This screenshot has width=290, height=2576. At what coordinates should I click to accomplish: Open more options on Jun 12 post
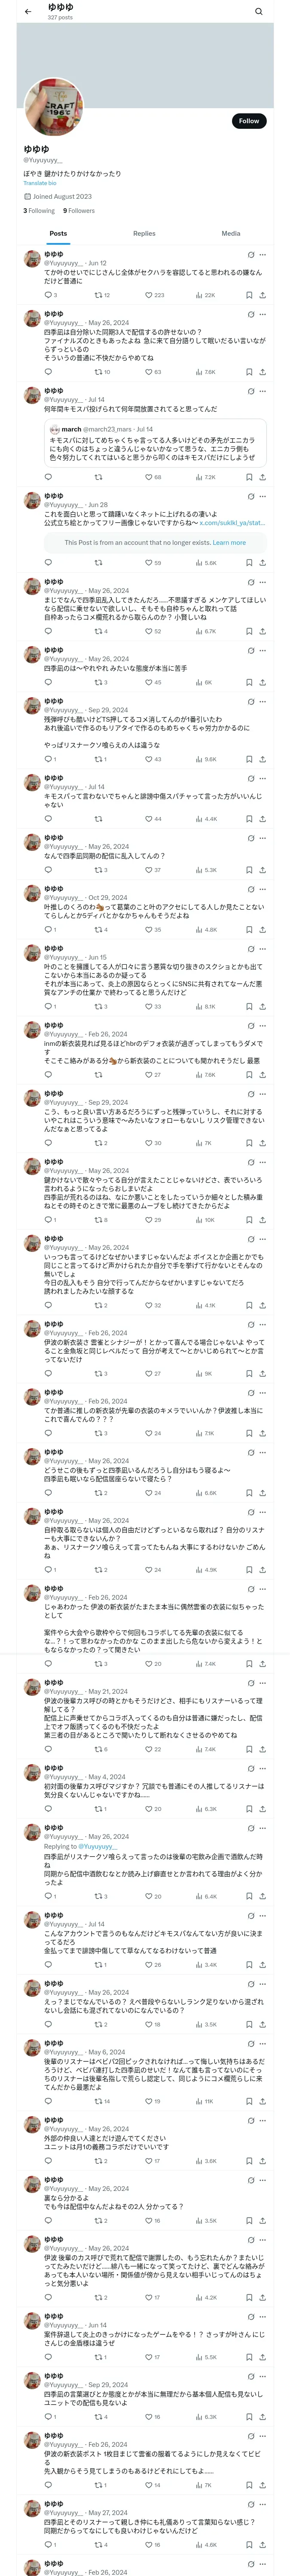263,255
